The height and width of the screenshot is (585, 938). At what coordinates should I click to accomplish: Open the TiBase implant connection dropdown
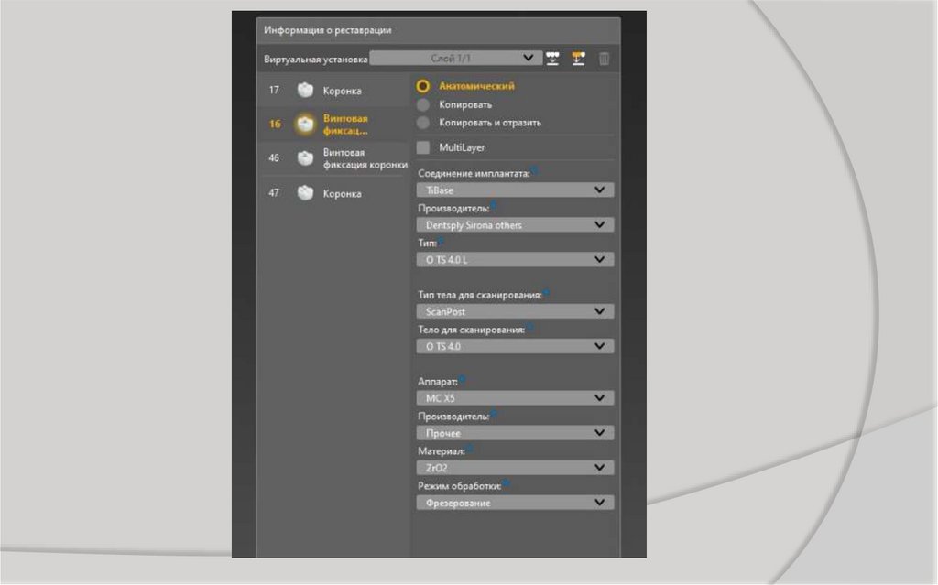click(x=515, y=190)
